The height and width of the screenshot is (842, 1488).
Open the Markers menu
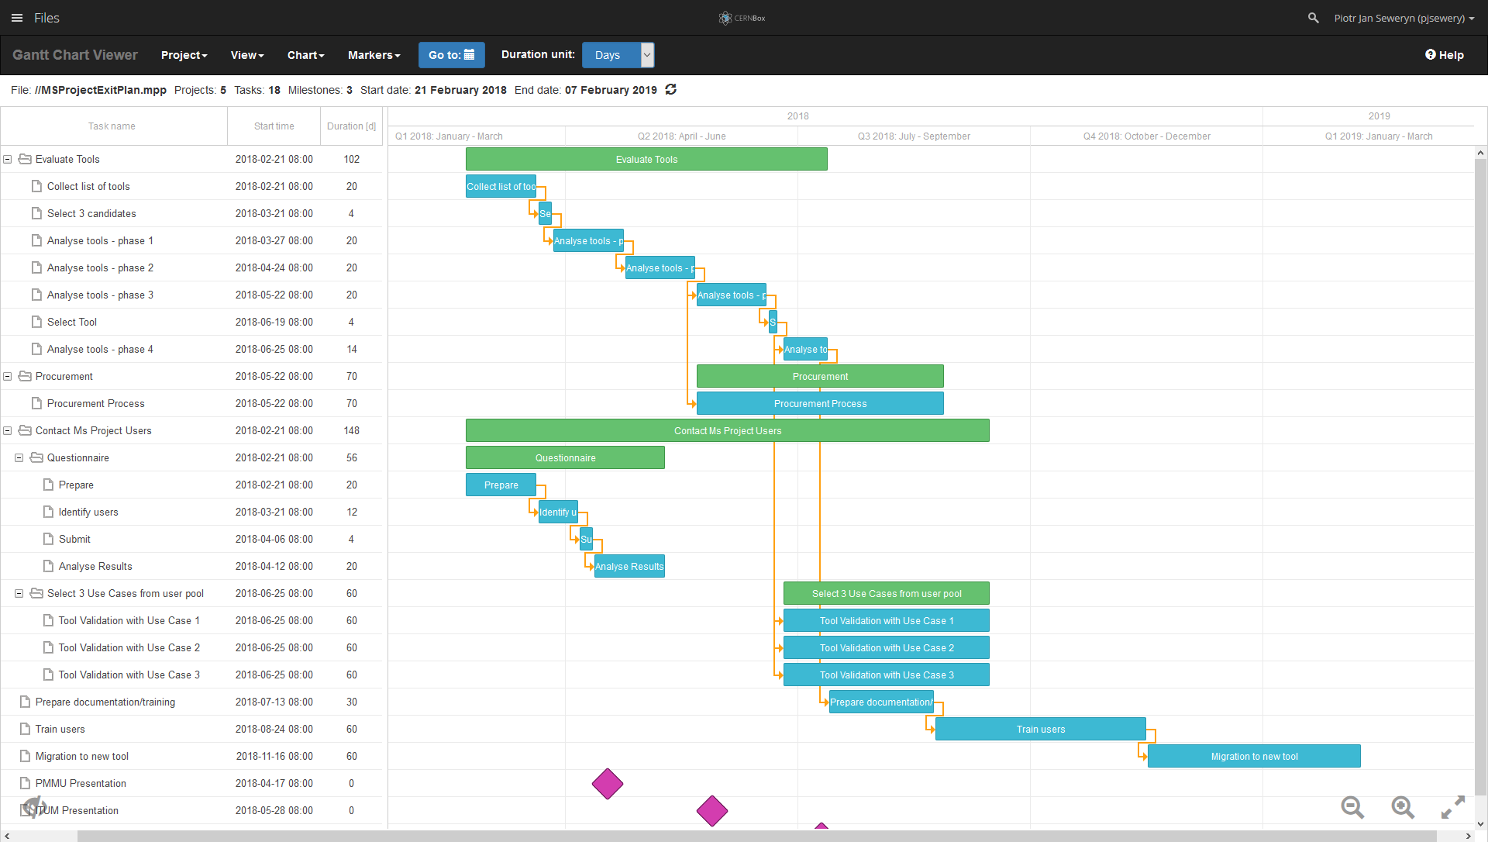point(374,55)
